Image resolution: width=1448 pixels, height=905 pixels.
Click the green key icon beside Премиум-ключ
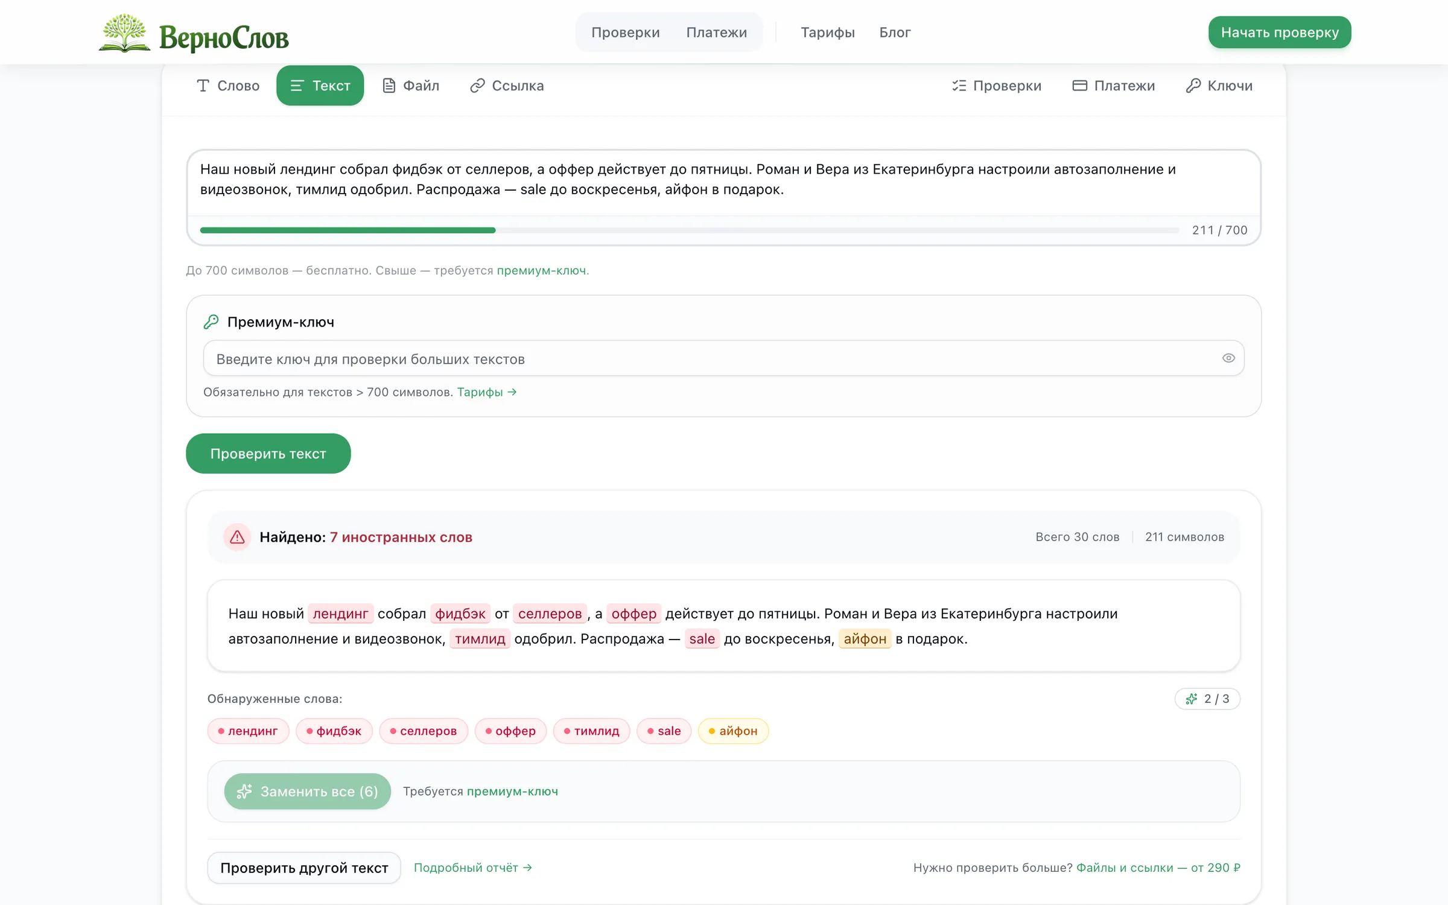pyautogui.click(x=211, y=322)
